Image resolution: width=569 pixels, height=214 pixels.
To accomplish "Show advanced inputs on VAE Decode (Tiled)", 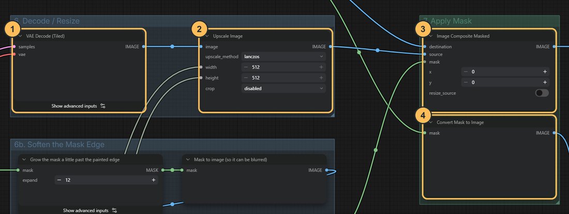I will 79,106.
